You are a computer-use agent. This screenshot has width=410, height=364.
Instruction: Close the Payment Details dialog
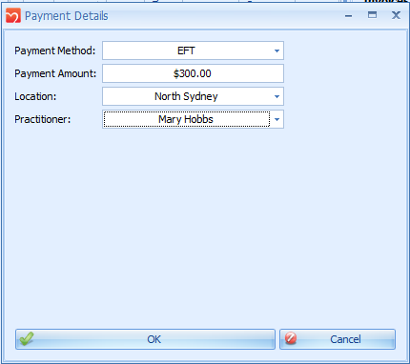(x=396, y=15)
